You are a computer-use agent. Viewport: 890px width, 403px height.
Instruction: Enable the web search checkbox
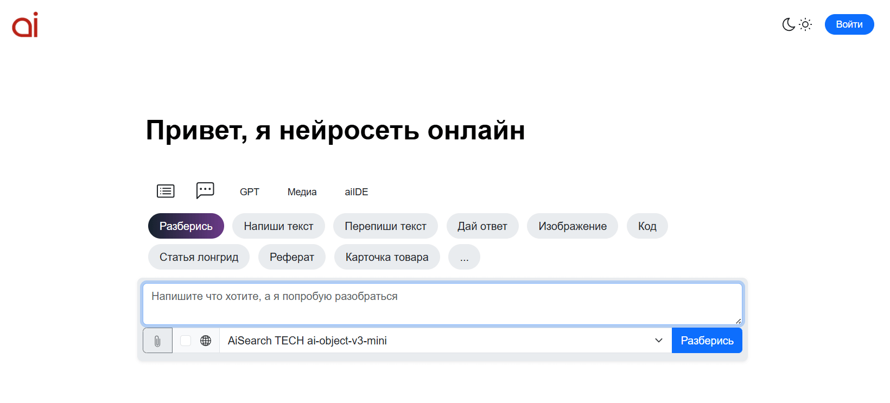pyautogui.click(x=186, y=341)
